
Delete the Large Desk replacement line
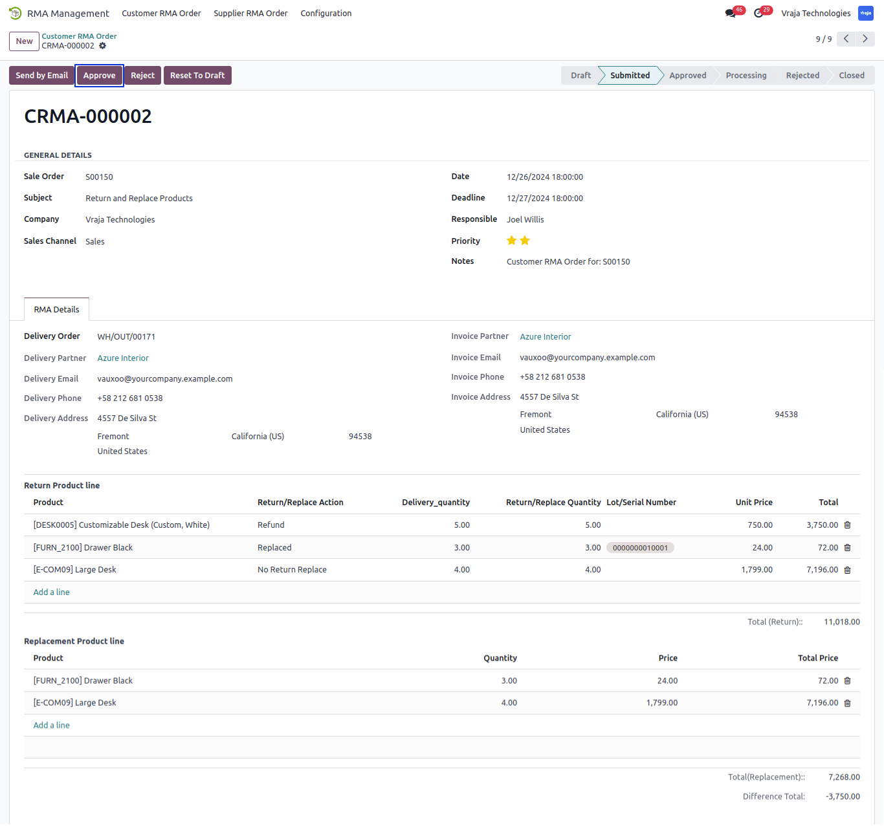point(847,703)
